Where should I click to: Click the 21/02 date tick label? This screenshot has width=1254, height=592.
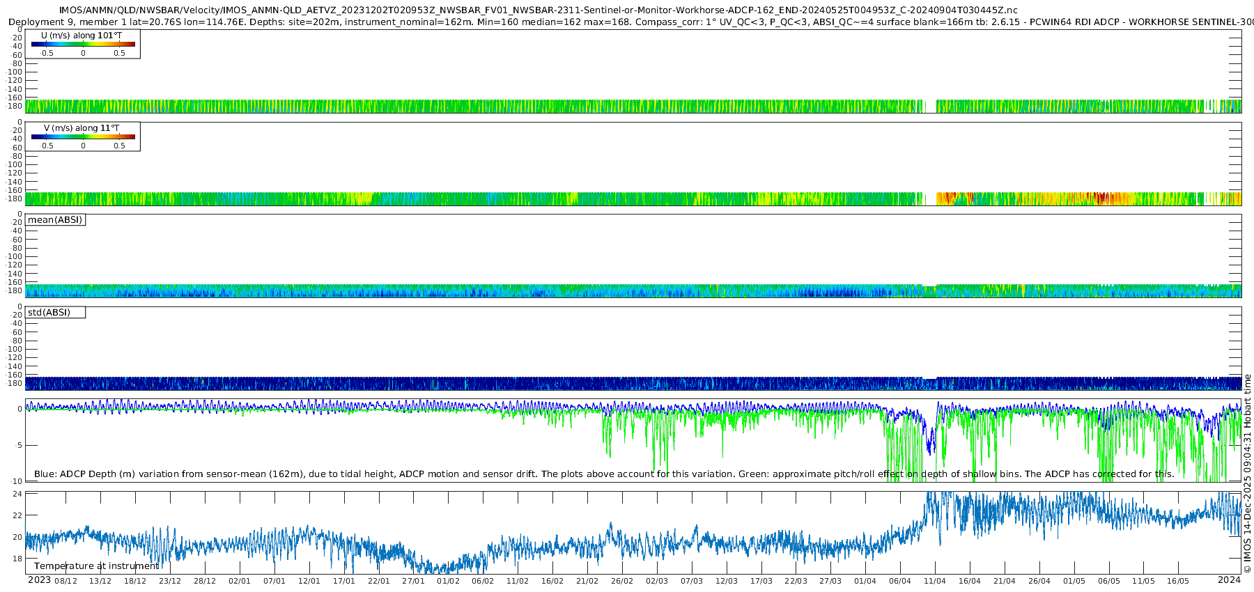point(587,581)
